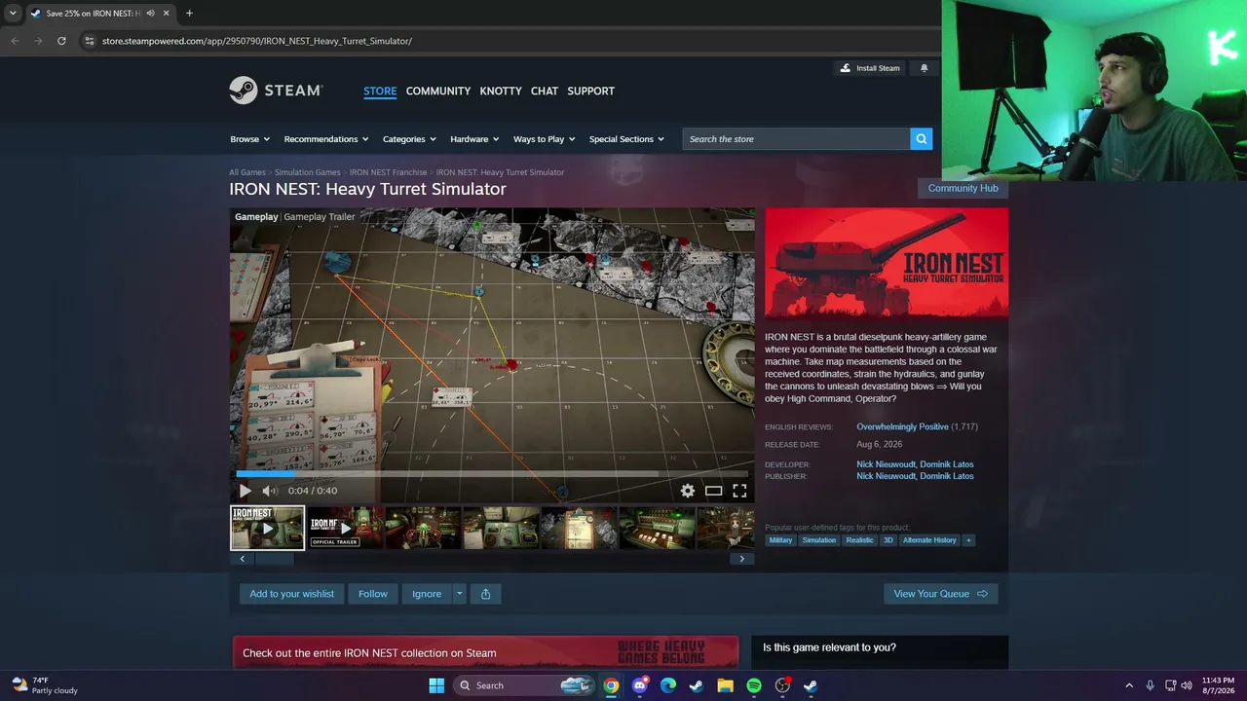Open File Explorer from the taskbar

[x=725, y=685]
